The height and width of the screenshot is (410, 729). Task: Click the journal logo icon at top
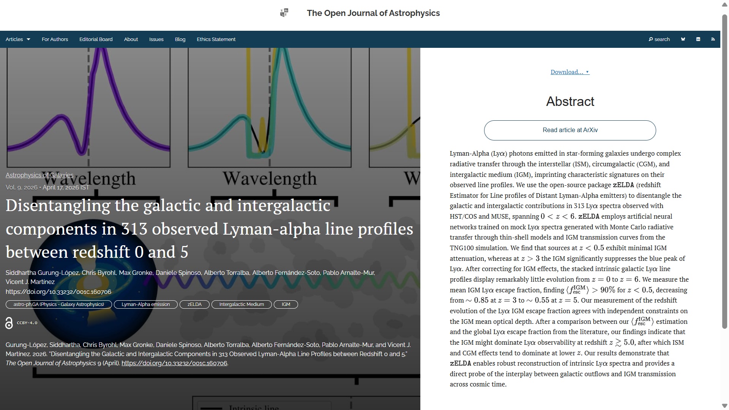coord(284,13)
